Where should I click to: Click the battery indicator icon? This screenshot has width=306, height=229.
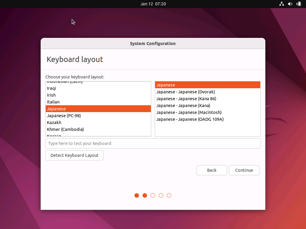click(x=298, y=4)
